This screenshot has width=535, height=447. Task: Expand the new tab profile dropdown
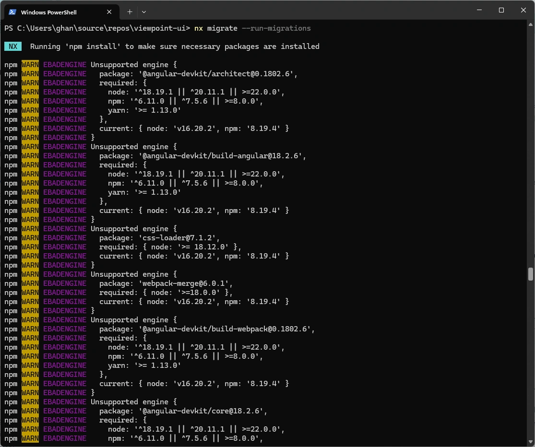coord(144,12)
